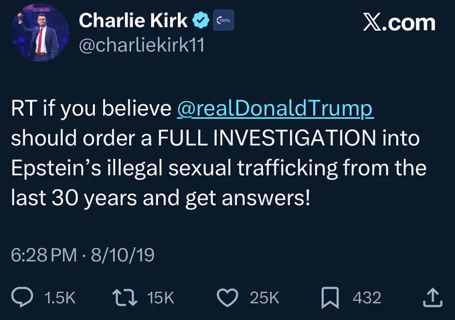Screen dimensions: 455x320
Task: Click the 6:28 PM timestamp
Action: (43, 255)
